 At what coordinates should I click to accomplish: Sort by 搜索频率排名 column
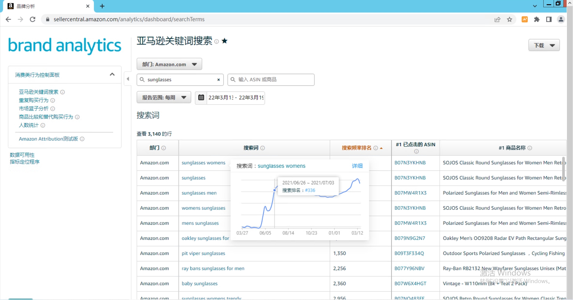356,148
